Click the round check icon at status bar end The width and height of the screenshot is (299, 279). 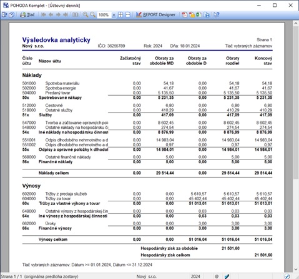coord(287,276)
